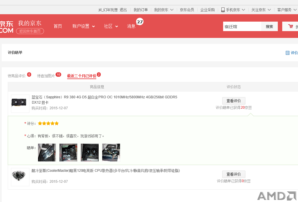Click the 搜索 button

tap(269, 27)
